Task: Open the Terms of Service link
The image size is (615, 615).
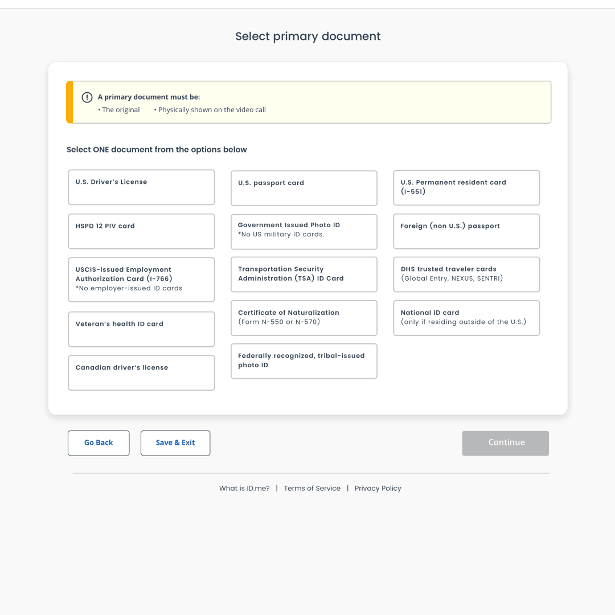Action: click(312, 488)
